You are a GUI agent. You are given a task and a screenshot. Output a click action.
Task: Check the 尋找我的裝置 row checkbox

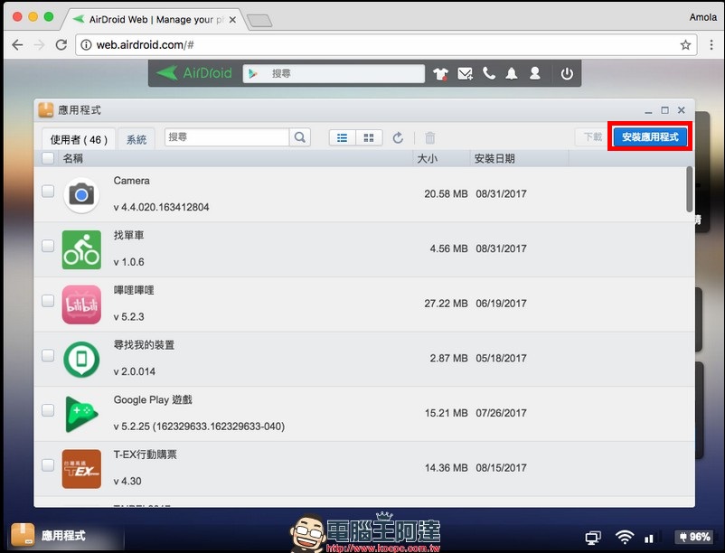(x=48, y=355)
